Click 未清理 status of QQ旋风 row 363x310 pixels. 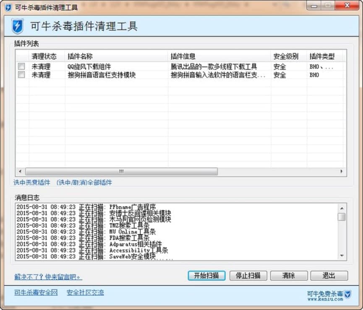[x=41, y=67]
